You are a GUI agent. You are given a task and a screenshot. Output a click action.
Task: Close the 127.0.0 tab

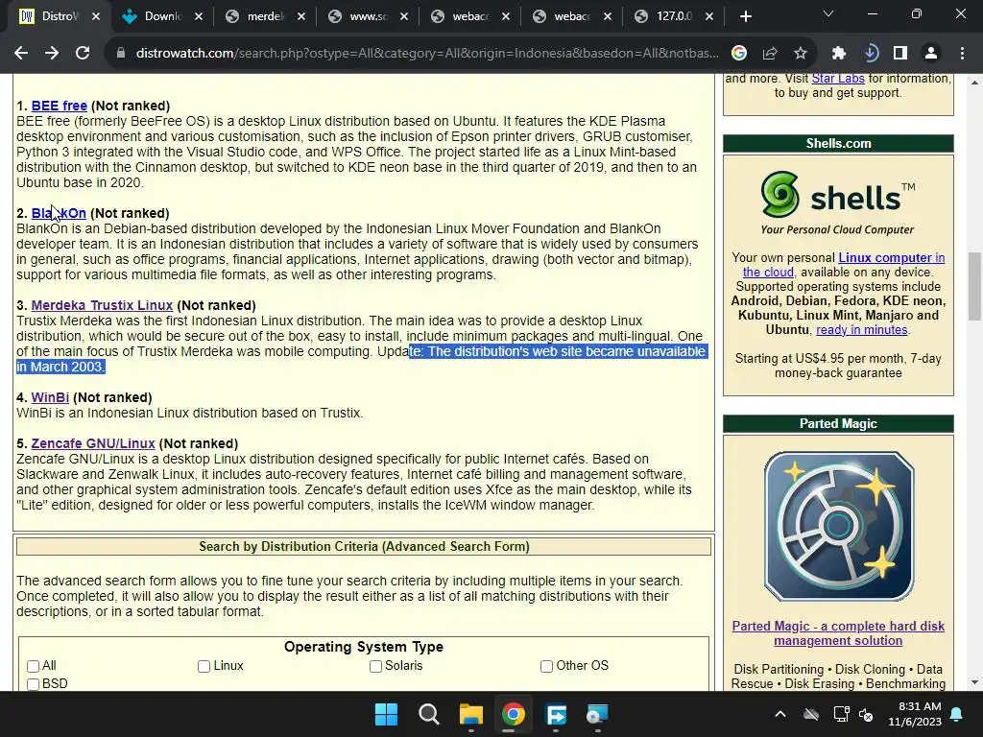click(x=709, y=16)
